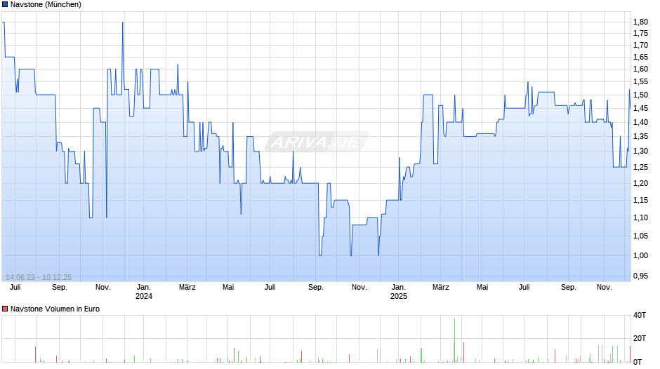Click the 1,40 price axis label
The image size is (660, 369).
[640, 123]
